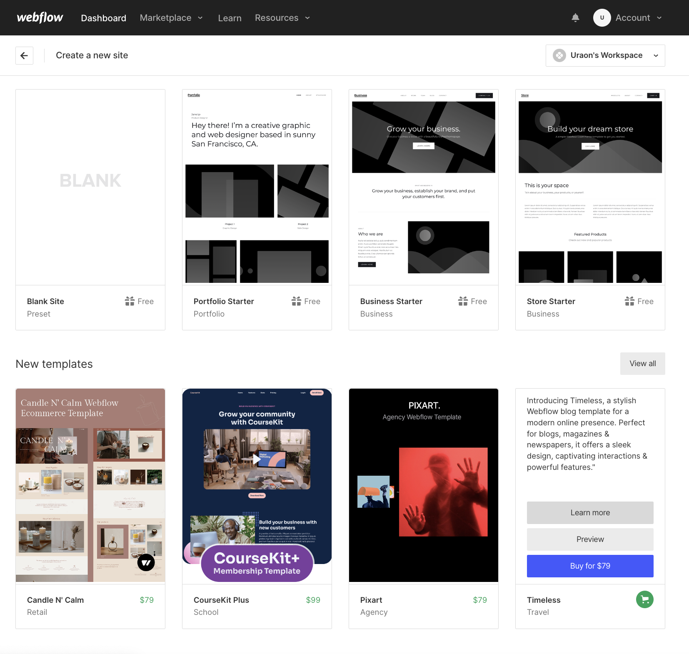This screenshot has width=689, height=654.
Task: Open the Marketplace nav item
Action: (x=165, y=18)
